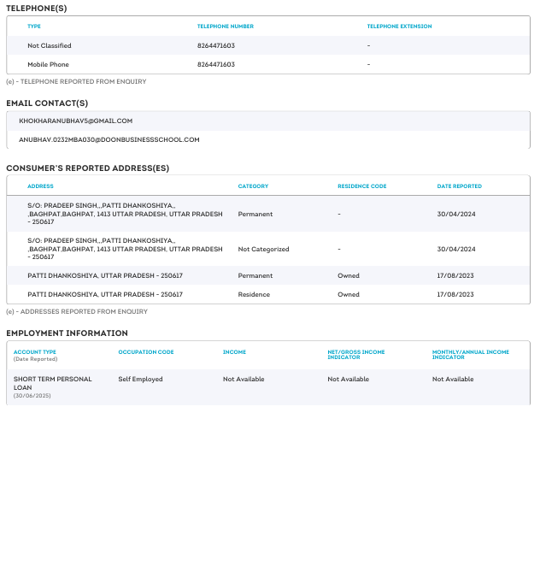Click the Category column header
This screenshot has height=566, width=540.
tap(253, 186)
